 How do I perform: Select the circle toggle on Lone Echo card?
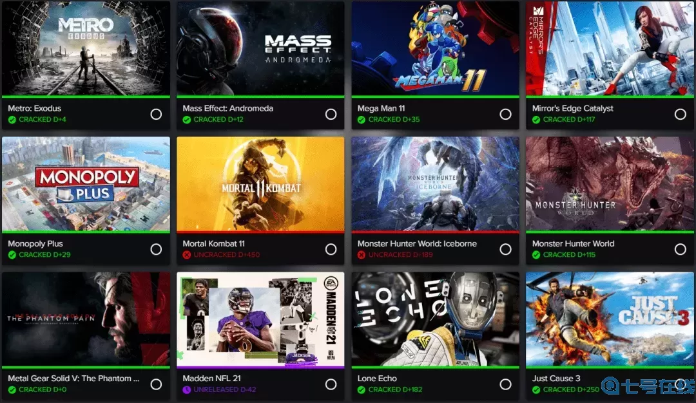pos(506,384)
